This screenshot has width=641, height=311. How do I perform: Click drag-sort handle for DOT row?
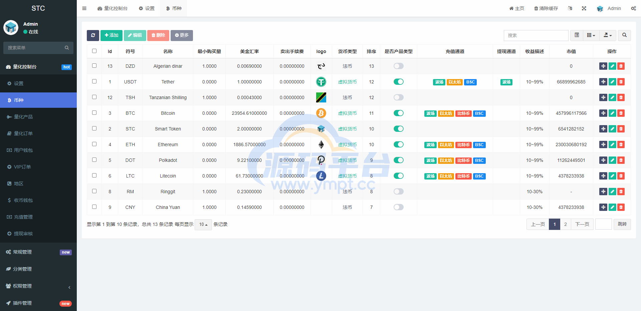pyautogui.click(x=603, y=160)
